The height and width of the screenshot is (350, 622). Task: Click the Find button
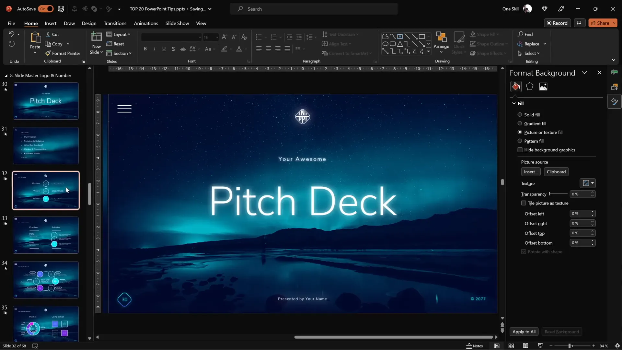click(525, 34)
